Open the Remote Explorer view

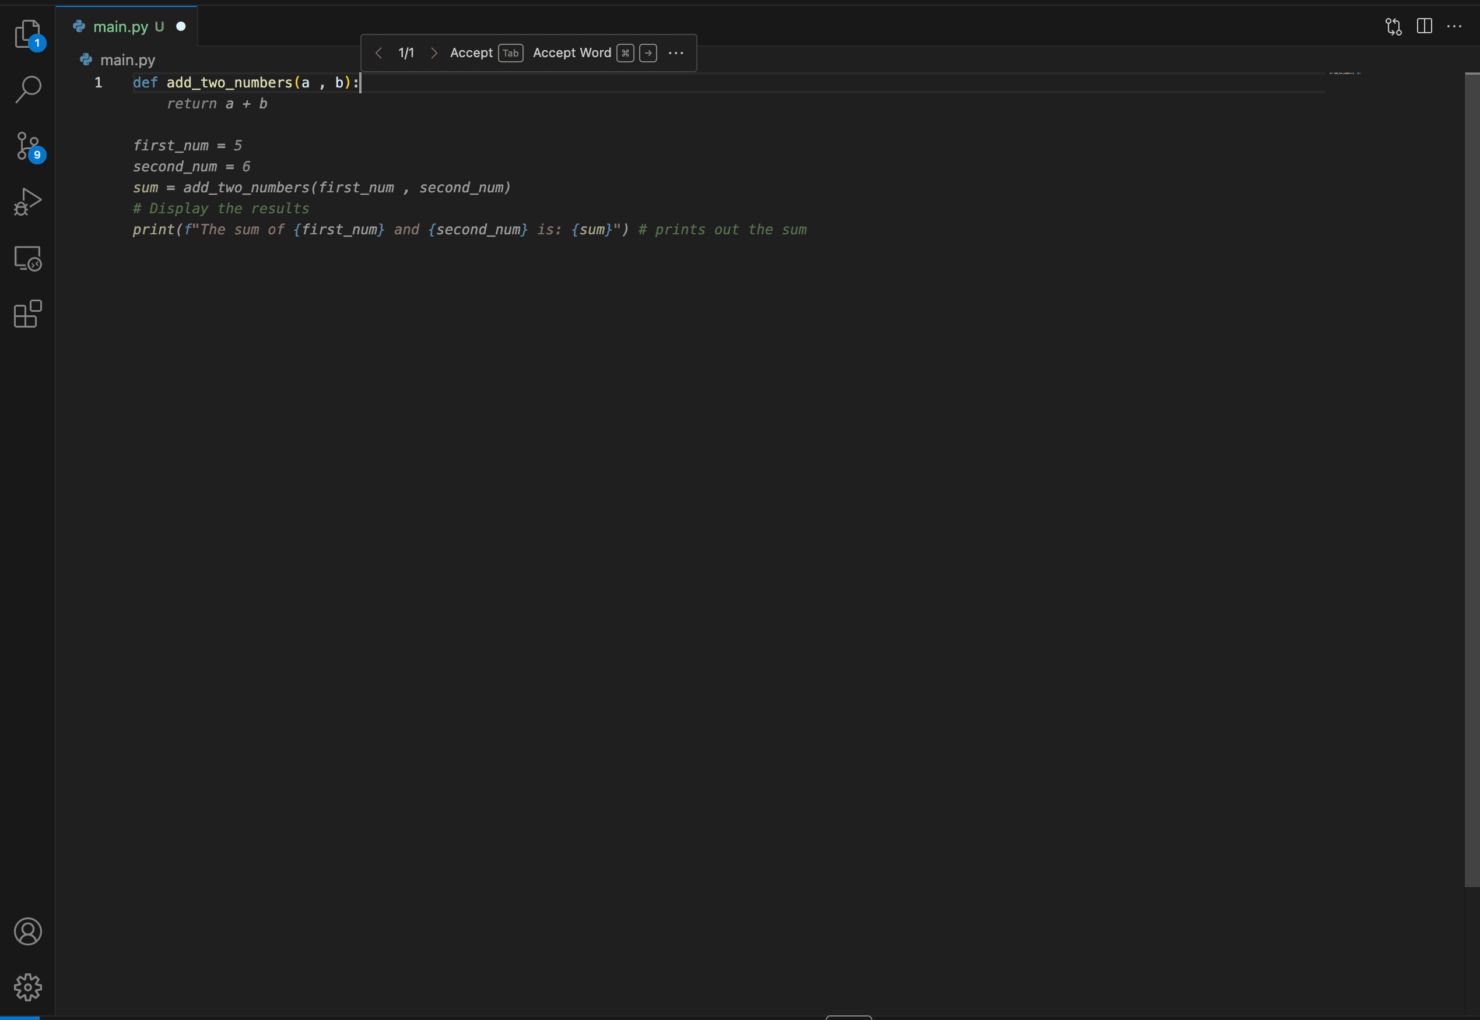click(x=27, y=258)
